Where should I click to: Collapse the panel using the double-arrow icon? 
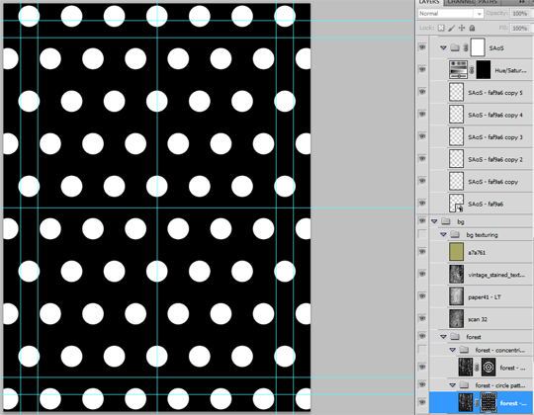(522, 2)
